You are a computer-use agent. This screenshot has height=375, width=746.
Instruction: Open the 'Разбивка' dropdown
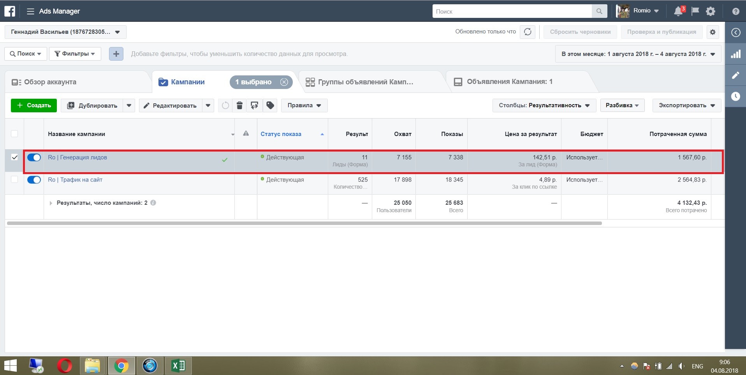pyautogui.click(x=622, y=105)
